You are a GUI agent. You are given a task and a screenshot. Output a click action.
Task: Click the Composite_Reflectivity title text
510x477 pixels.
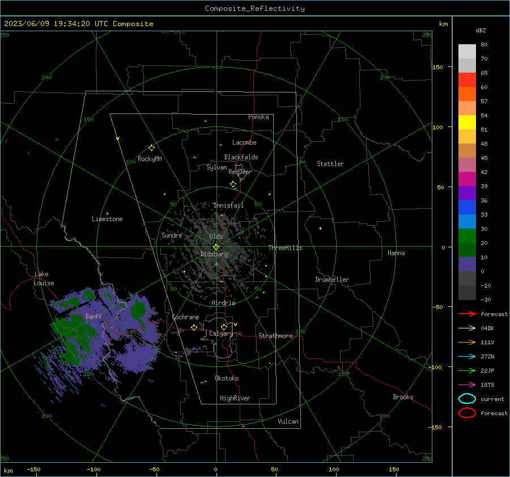click(x=254, y=8)
